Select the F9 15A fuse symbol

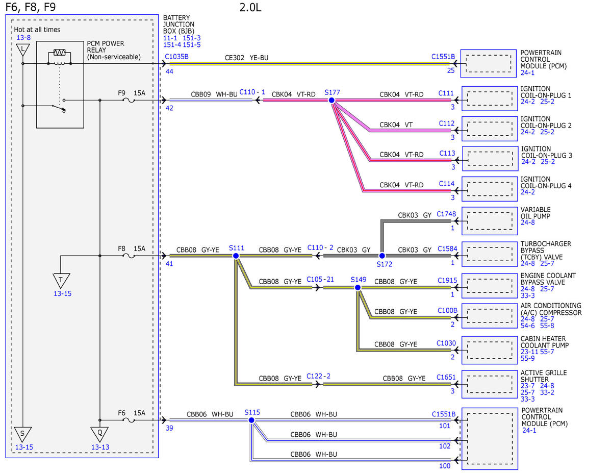[130, 101]
